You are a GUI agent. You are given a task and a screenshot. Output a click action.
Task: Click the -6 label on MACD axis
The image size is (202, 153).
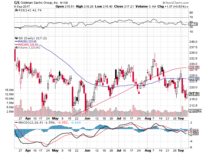[x=191, y=147]
